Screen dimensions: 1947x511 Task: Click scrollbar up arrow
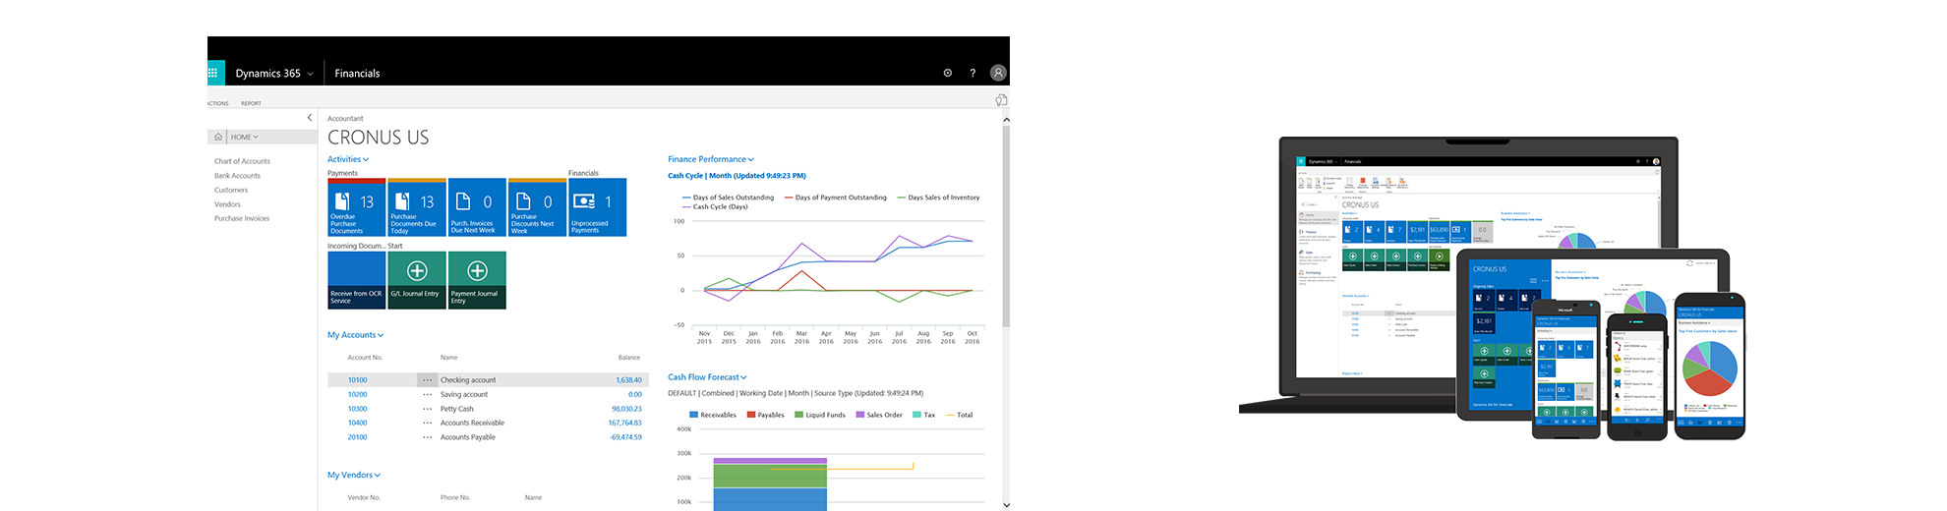tap(1006, 119)
